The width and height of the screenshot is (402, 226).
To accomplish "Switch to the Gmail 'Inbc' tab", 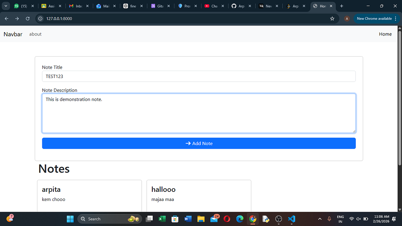I will (79, 6).
